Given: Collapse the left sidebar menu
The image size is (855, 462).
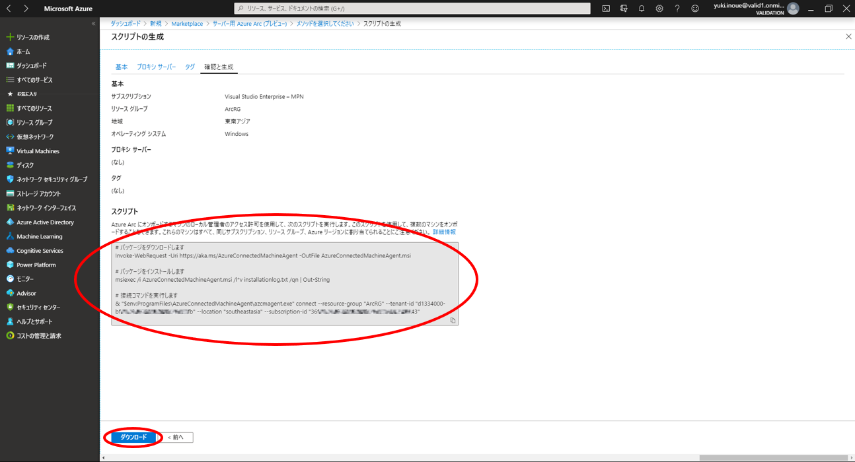Looking at the screenshot, I should coord(93,24).
